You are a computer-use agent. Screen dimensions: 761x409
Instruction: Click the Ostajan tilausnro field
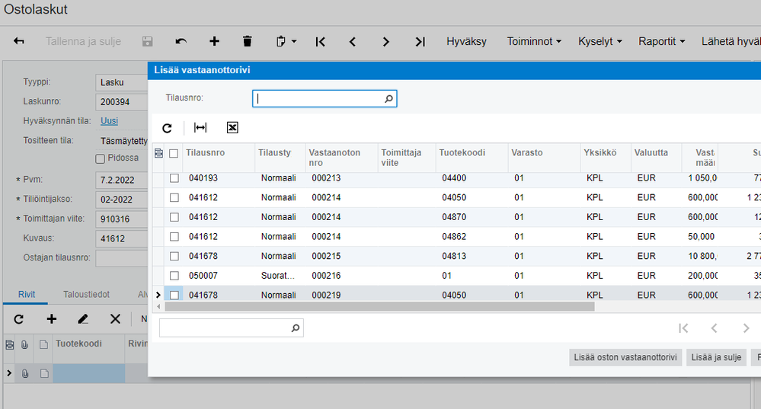point(121,258)
